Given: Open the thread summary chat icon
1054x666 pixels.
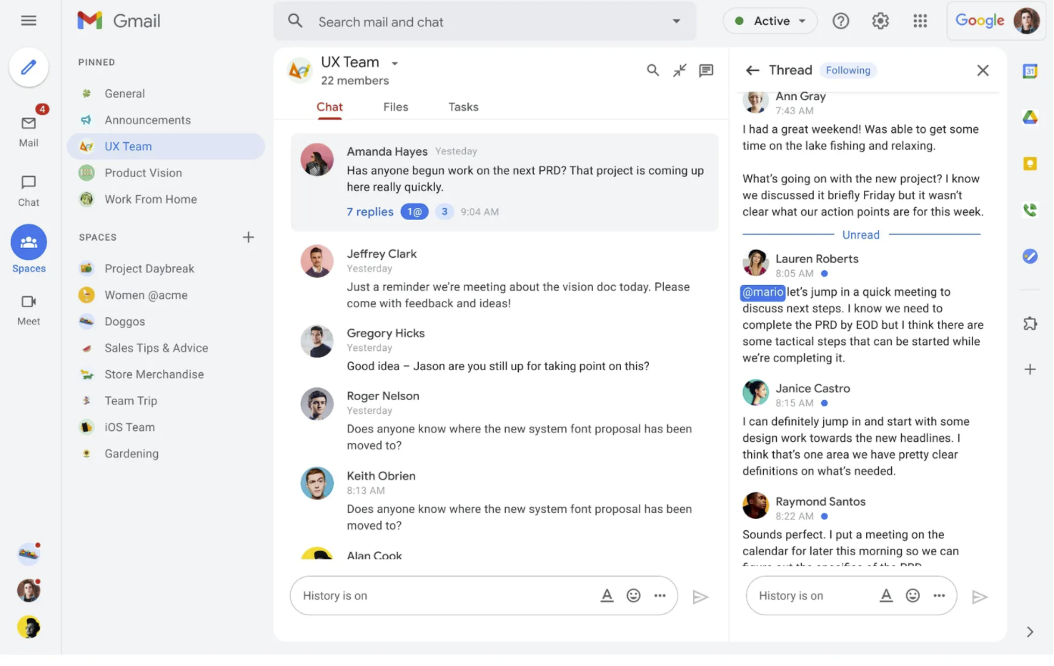Looking at the screenshot, I should tap(706, 70).
